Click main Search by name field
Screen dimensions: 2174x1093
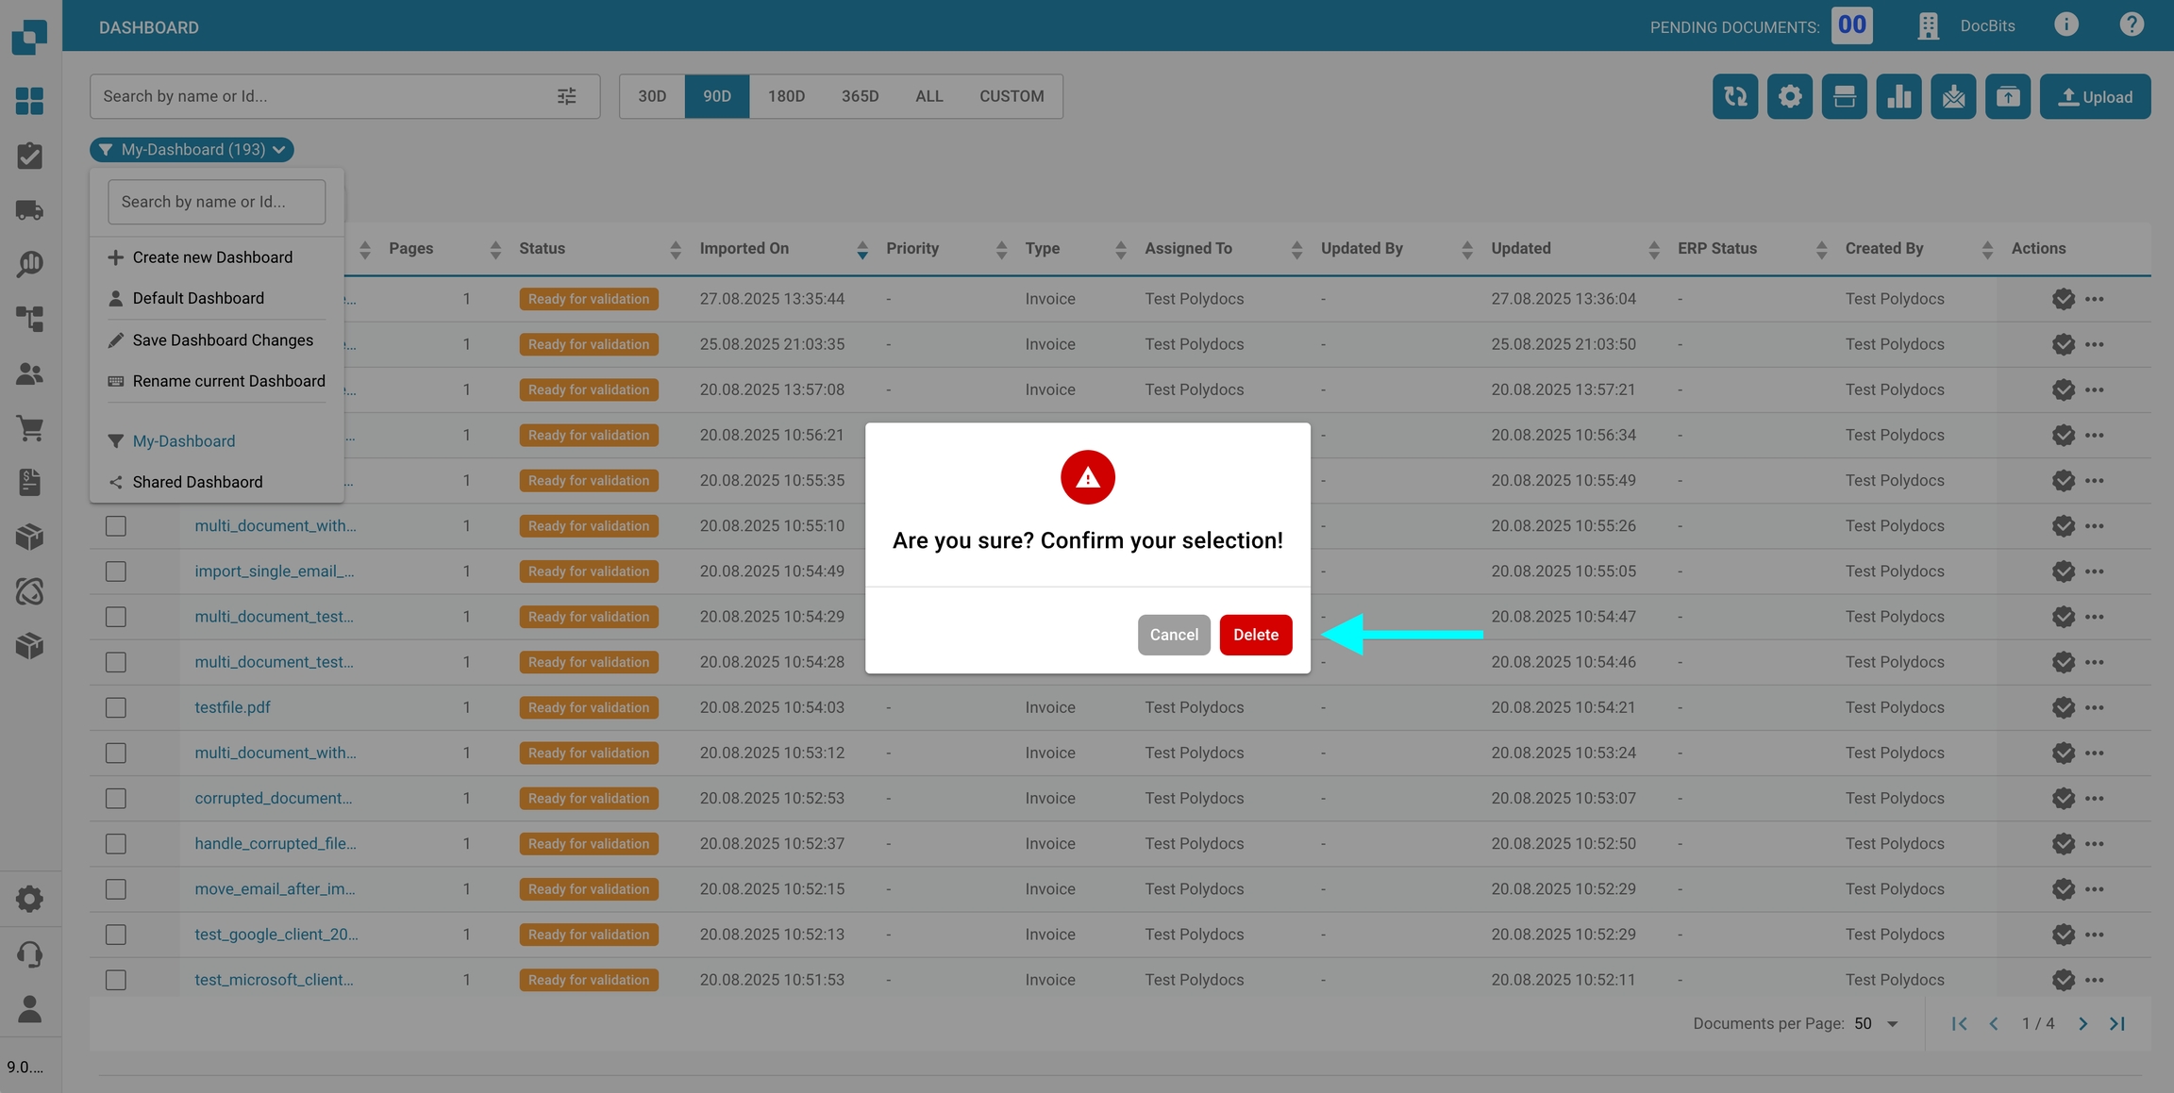click(321, 96)
